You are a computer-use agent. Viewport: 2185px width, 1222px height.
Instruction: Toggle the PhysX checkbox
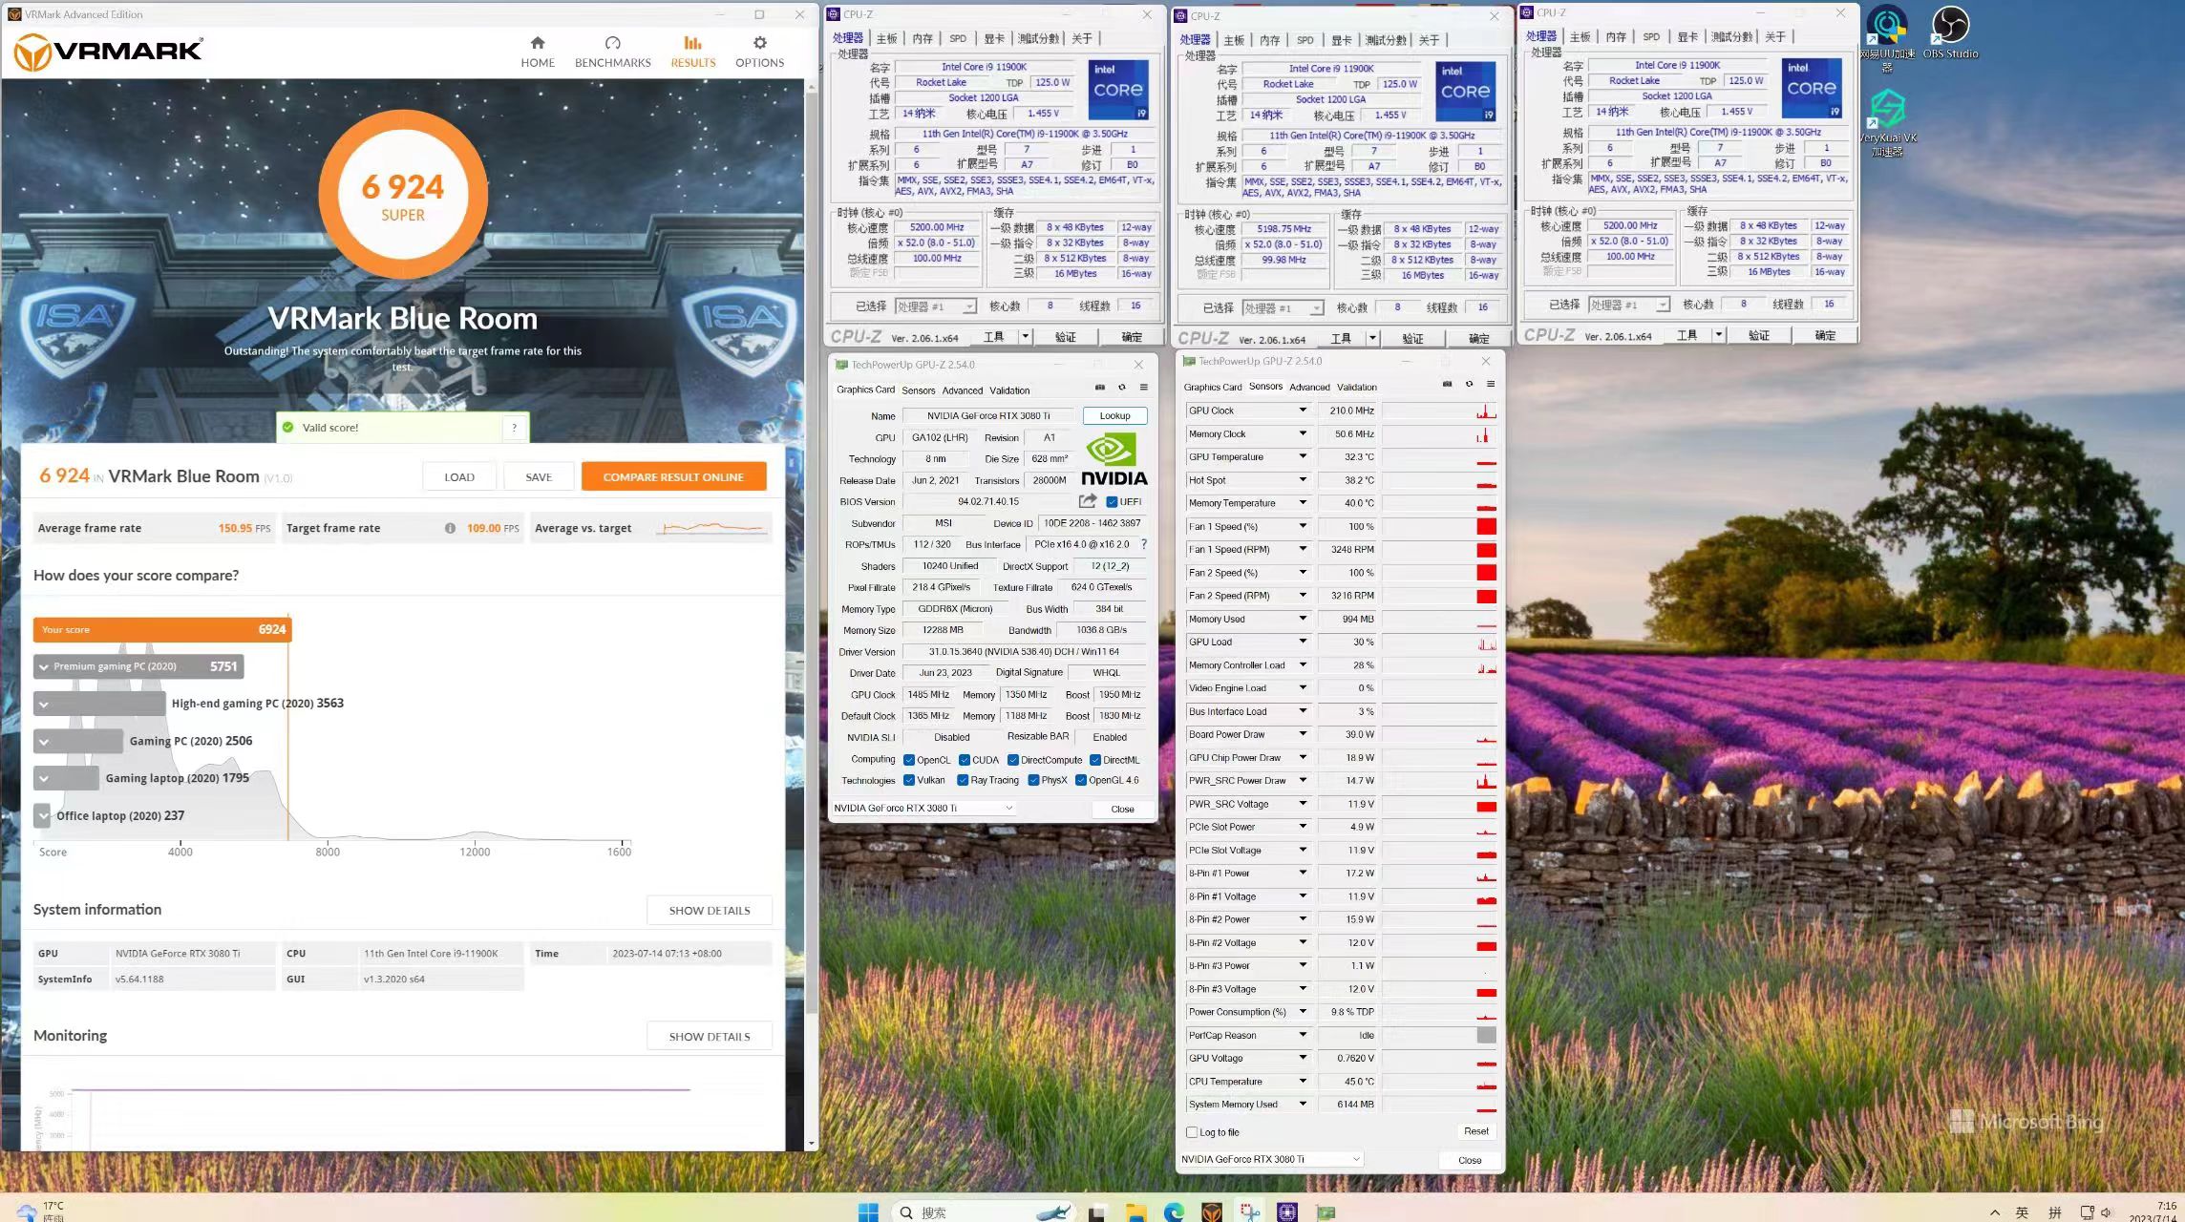coord(1033,780)
